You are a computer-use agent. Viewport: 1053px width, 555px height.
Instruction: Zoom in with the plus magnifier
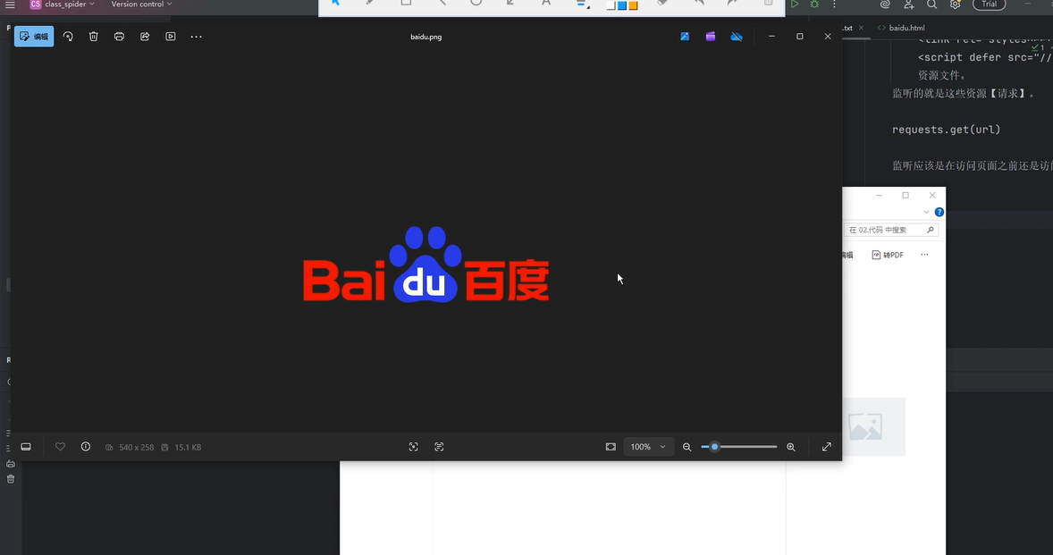pos(791,447)
